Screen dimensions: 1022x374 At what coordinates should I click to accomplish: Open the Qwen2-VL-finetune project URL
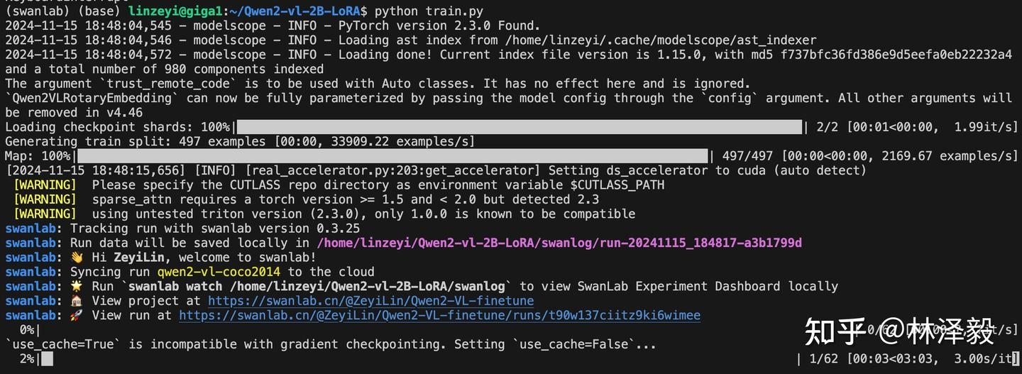(x=370, y=301)
